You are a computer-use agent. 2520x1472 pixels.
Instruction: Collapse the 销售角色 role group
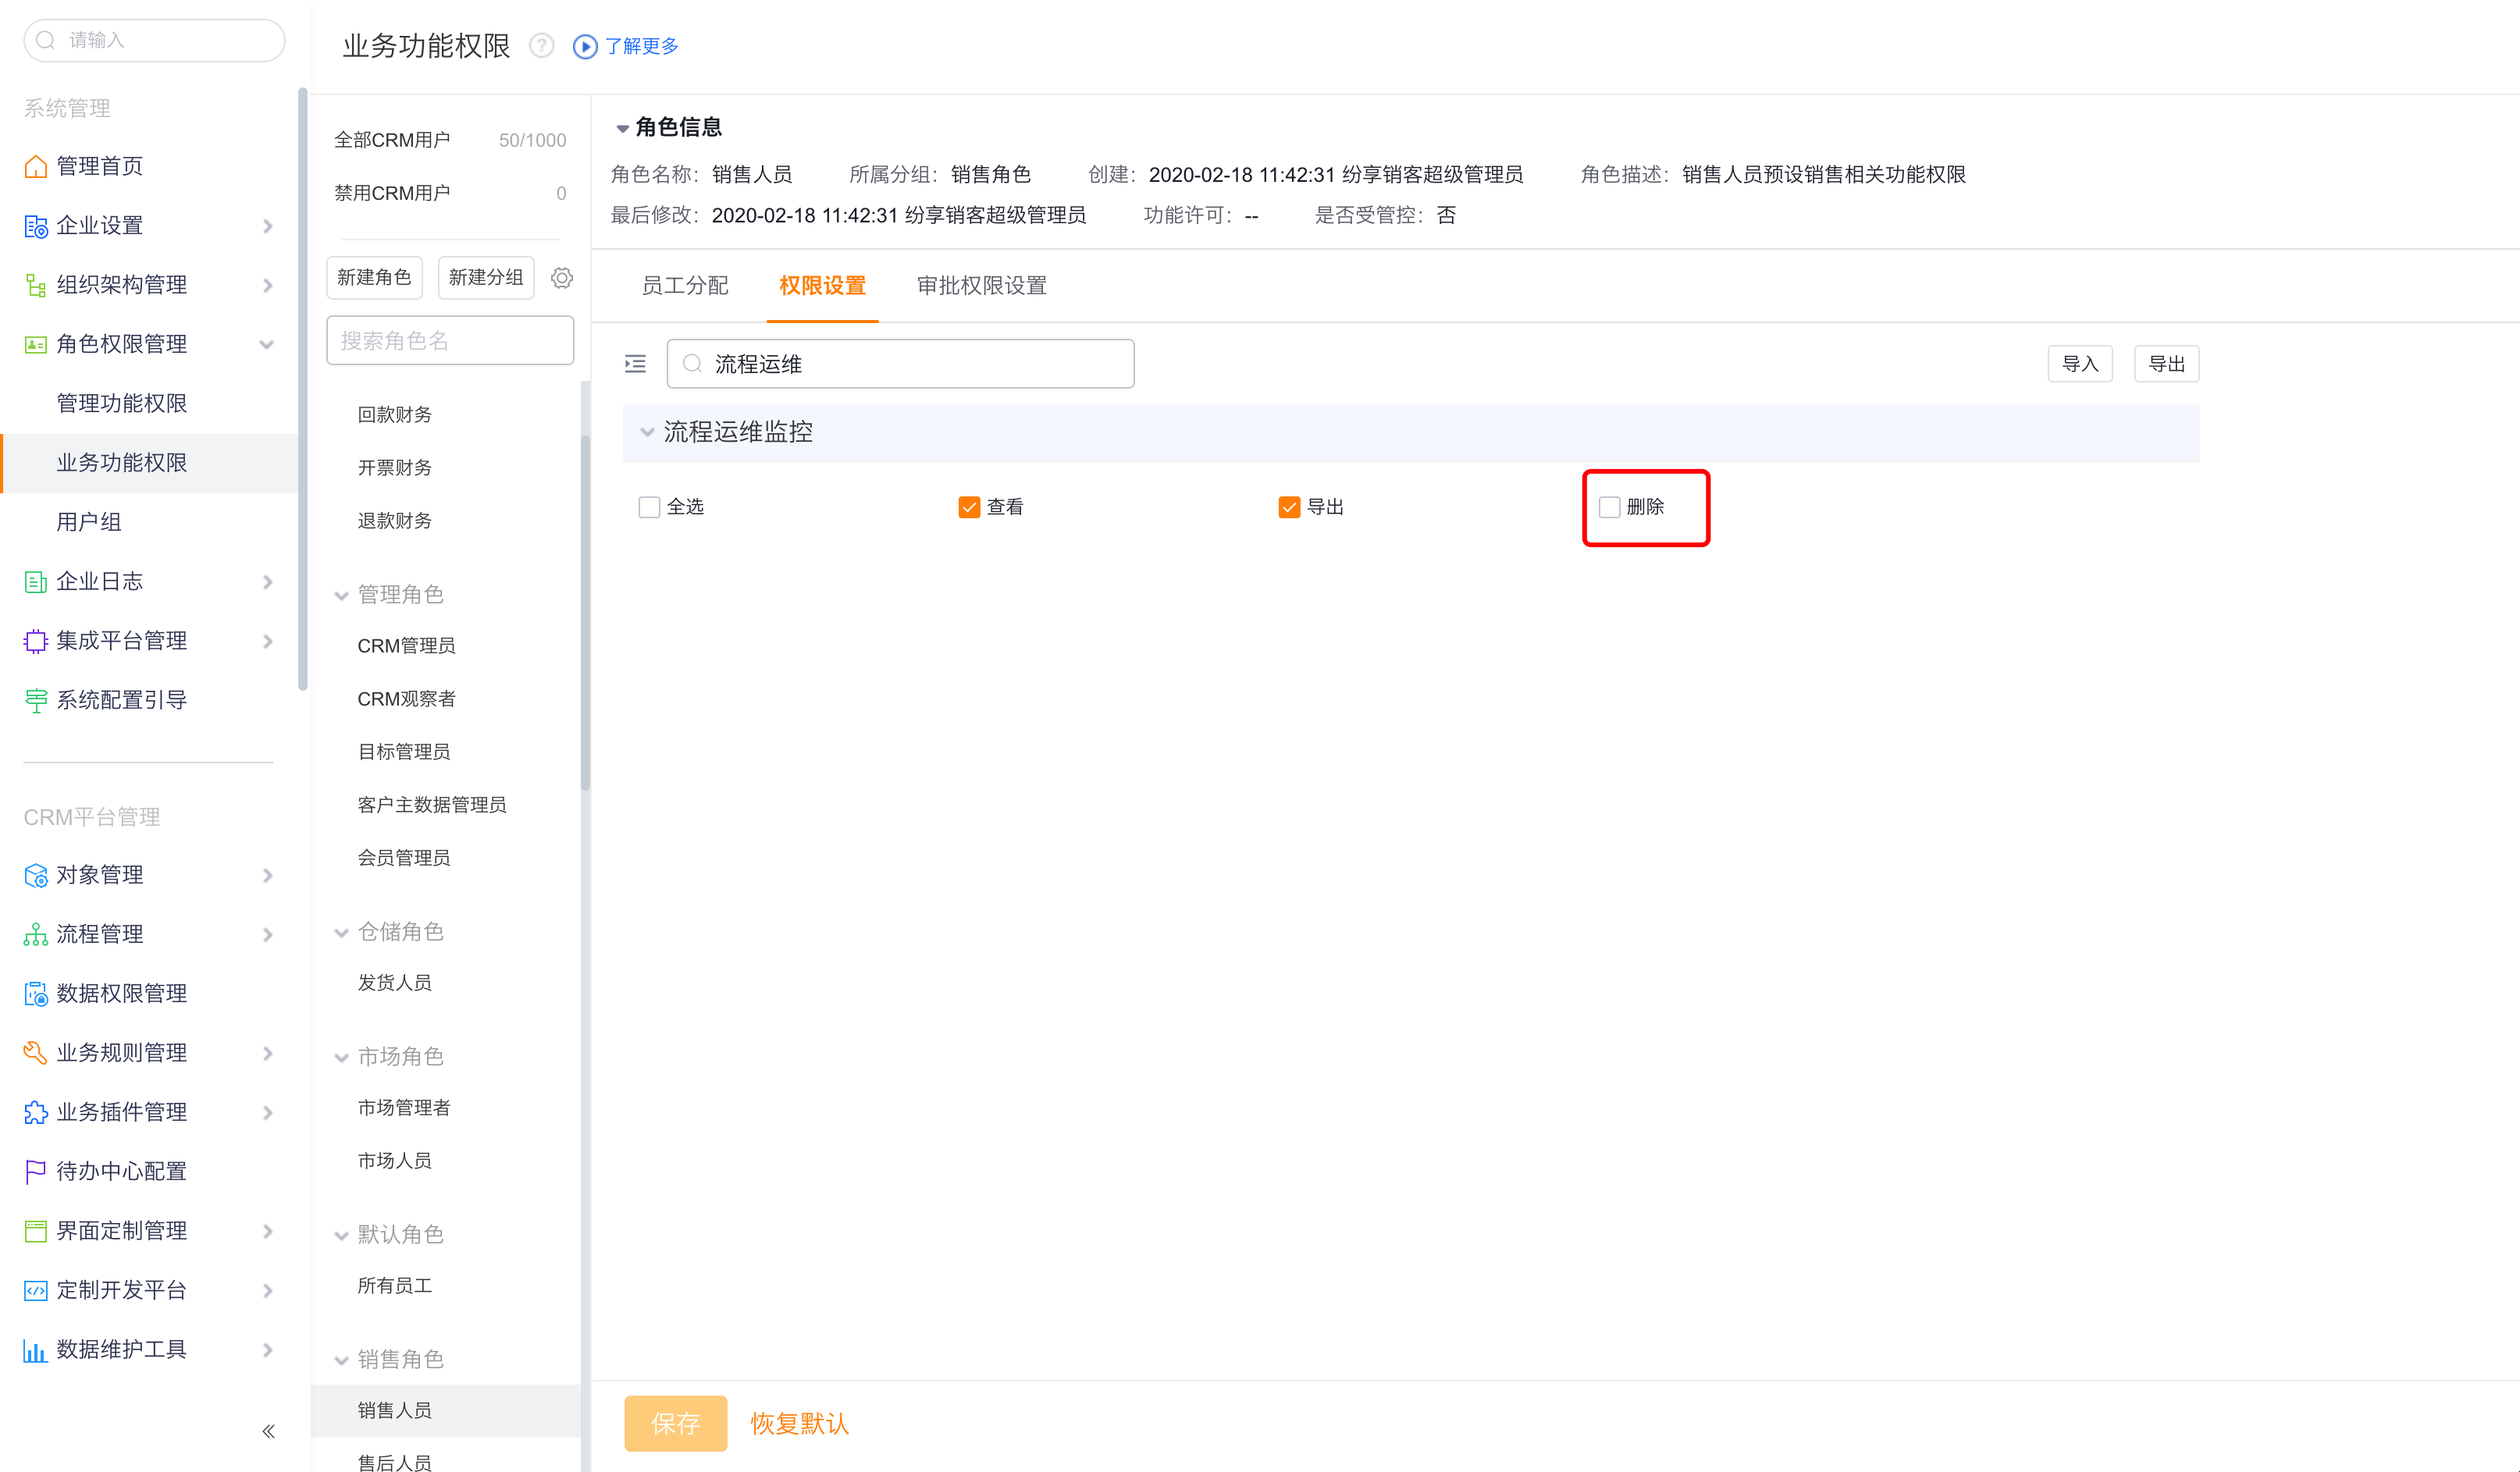[x=341, y=1359]
